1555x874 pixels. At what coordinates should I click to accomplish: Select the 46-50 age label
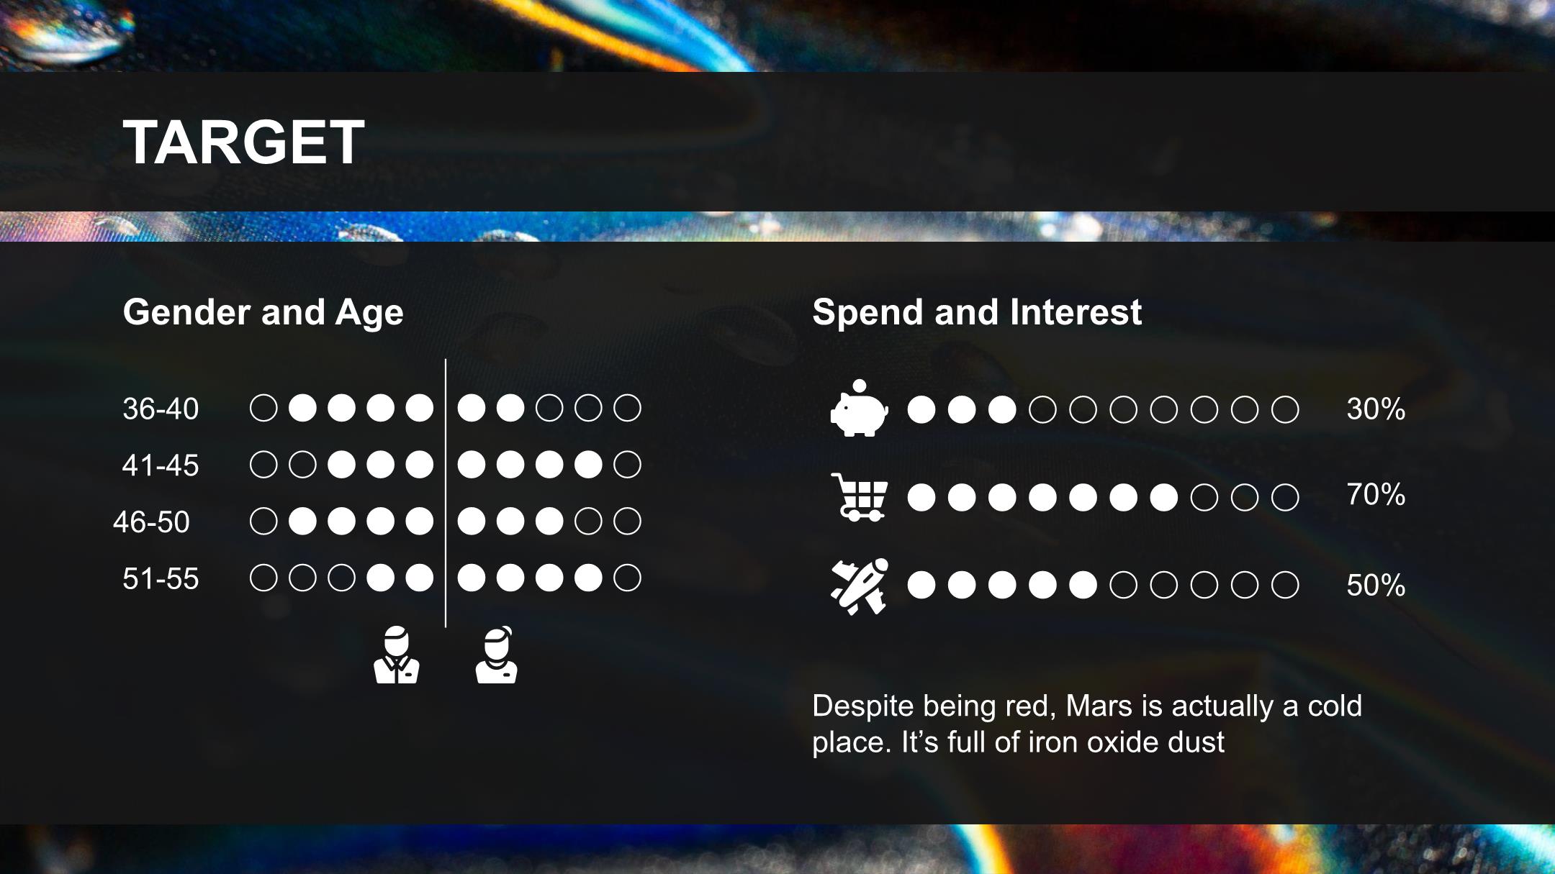point(151,522)
